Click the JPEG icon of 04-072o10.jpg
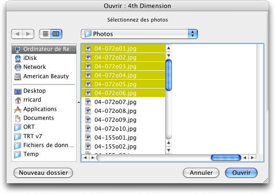The width and height of the screenshot is (275, 194). click(x=88, y=129)
